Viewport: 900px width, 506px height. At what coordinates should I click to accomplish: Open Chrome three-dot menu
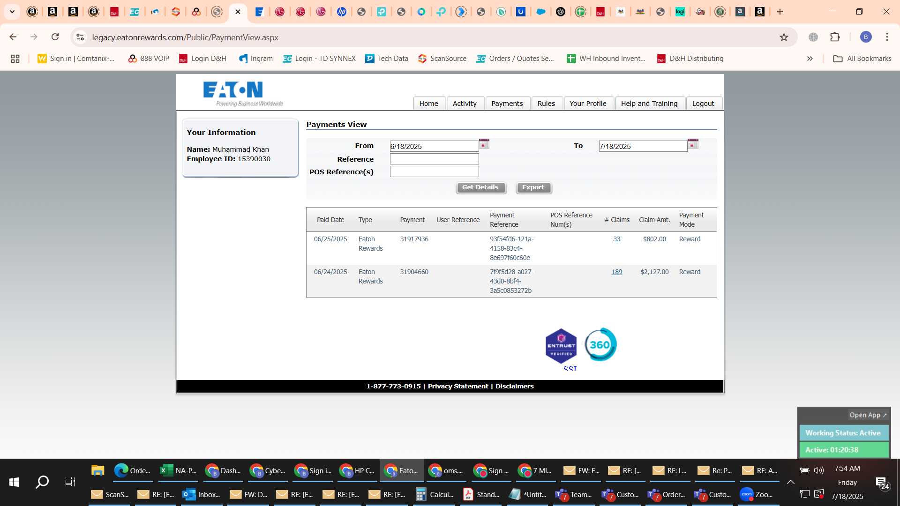pyautogui.click(x=887, y=37)
